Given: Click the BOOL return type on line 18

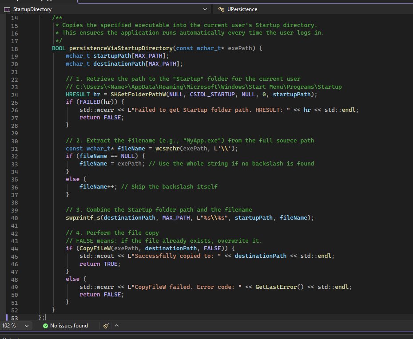Looking at the screenshot, I should pos(59,48).
